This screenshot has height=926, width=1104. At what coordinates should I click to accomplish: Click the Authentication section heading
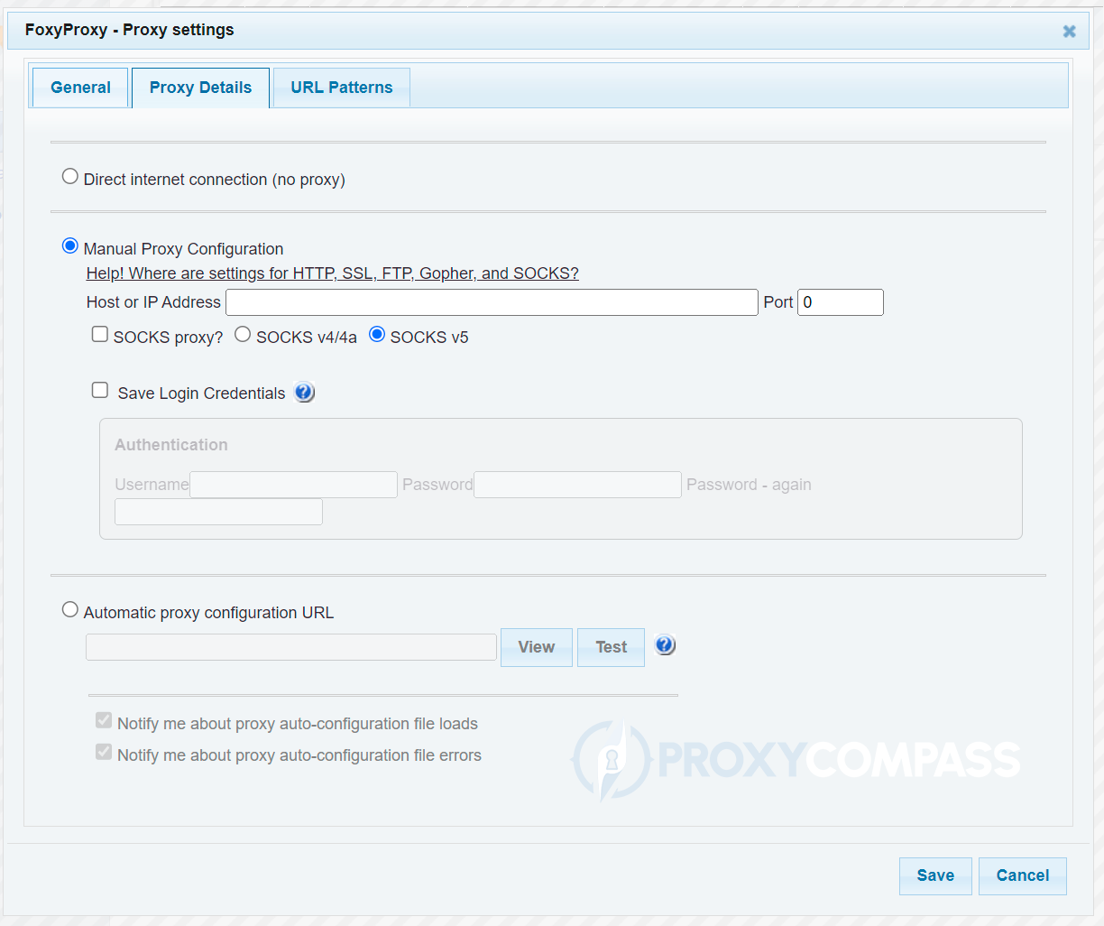tap(171, 445)
